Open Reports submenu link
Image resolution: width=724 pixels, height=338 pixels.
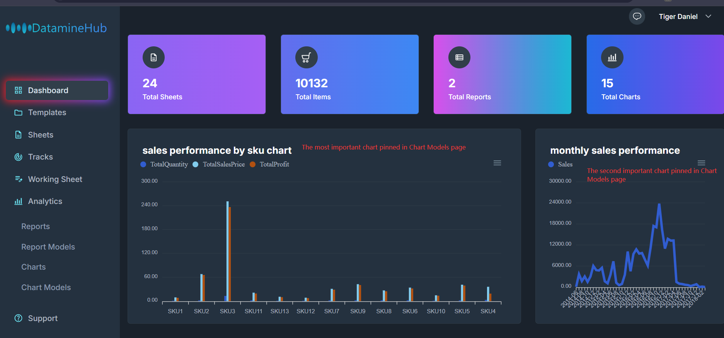click(36, 226)
